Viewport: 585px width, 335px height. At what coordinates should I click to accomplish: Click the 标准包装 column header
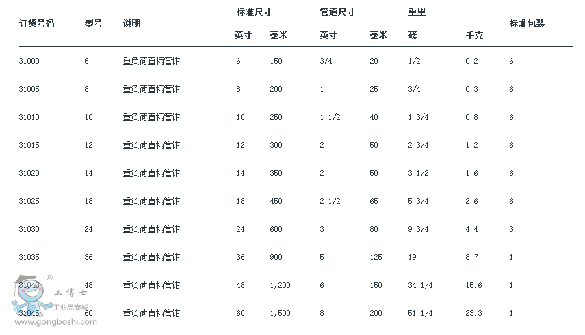click(x=527, y=23)
